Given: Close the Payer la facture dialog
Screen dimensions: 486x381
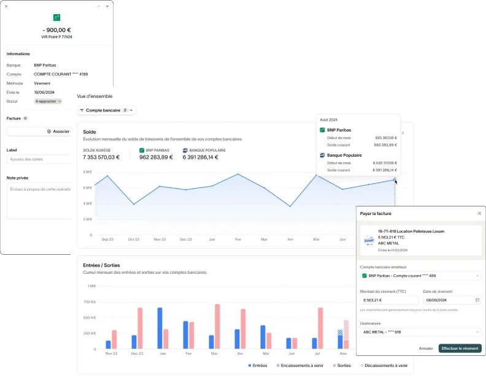Looking at the screenshot, I should (x=479, y=214).
